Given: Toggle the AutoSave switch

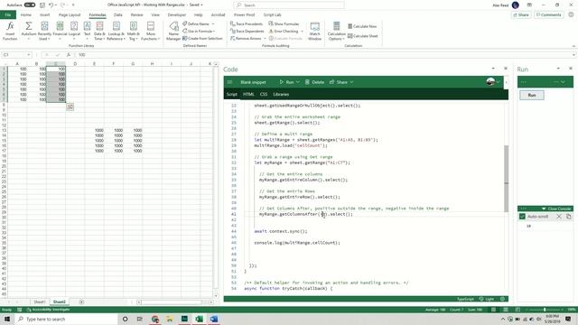Looking at the screenshot, I should coord(30,5).
